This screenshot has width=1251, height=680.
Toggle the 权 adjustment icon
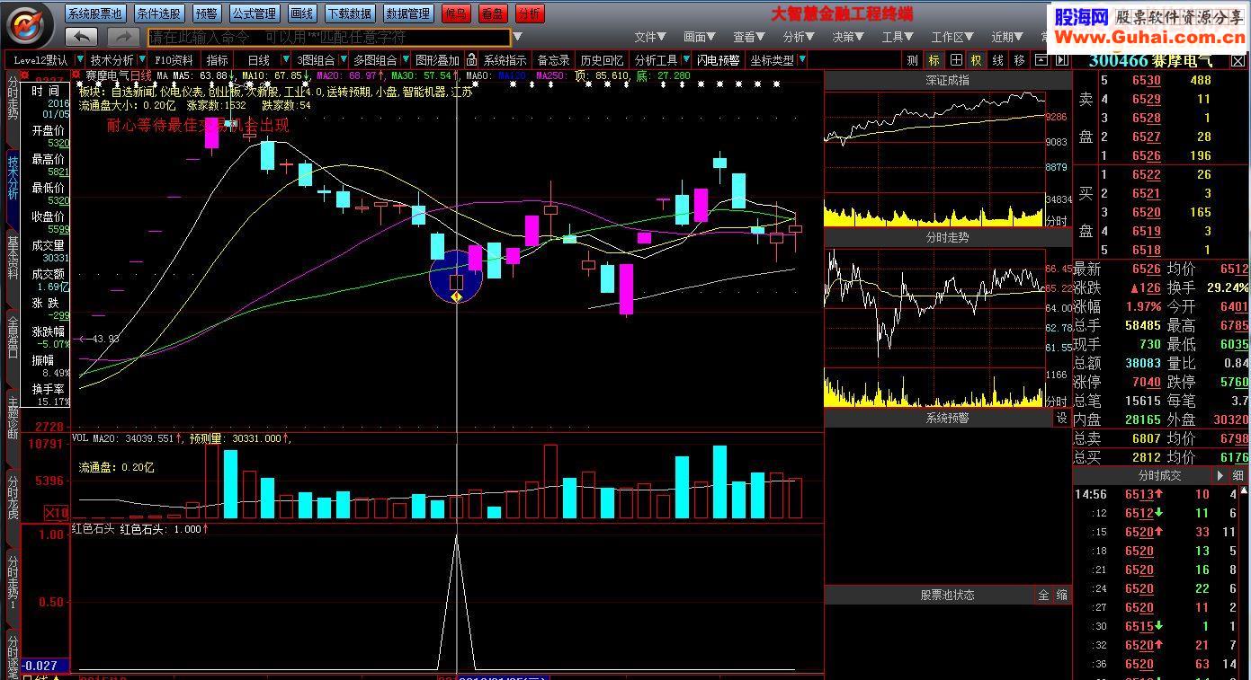(977, 60)
